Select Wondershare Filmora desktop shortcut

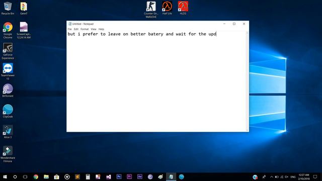(x=8, y=154)
